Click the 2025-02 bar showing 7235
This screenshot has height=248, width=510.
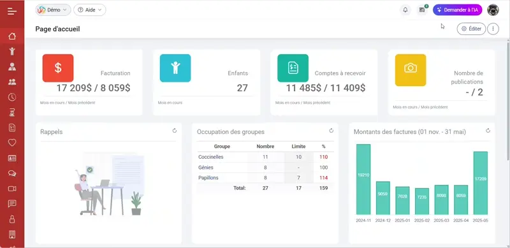click(422, 201)
